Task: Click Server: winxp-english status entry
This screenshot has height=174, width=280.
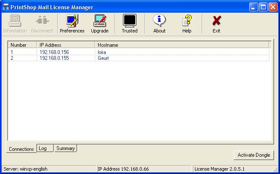Action: (x=49, y=169)
